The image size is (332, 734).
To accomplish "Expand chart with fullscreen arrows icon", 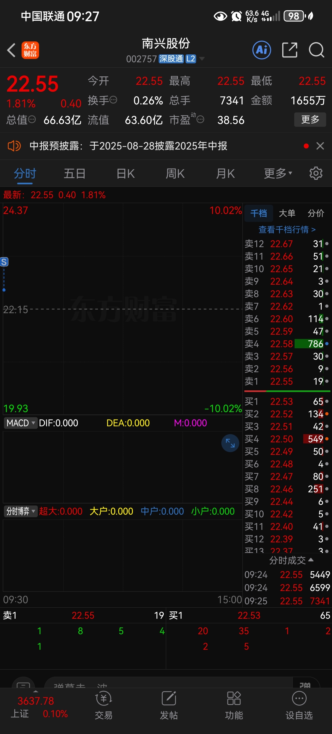I will point(230,443).
